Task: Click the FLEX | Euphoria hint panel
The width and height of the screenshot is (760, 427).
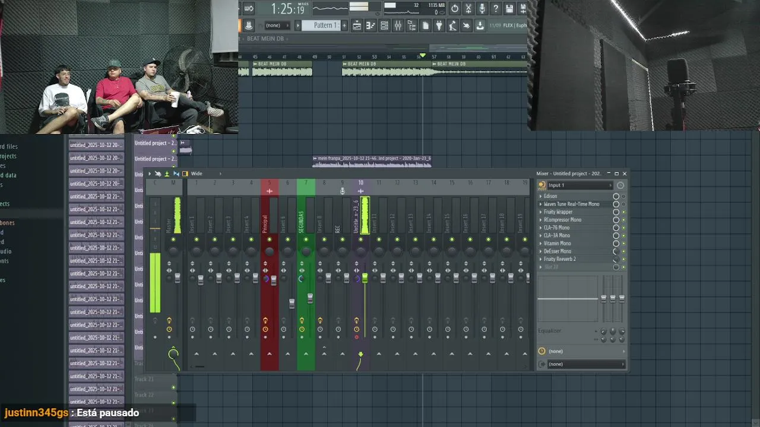Action: (x=508, y=26)
